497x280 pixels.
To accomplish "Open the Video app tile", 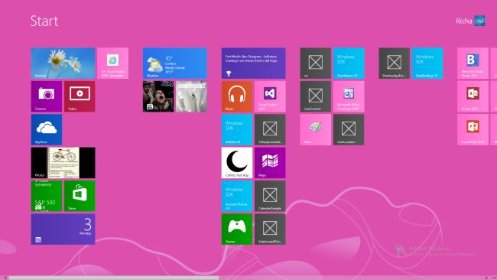I will coord(80,96).
